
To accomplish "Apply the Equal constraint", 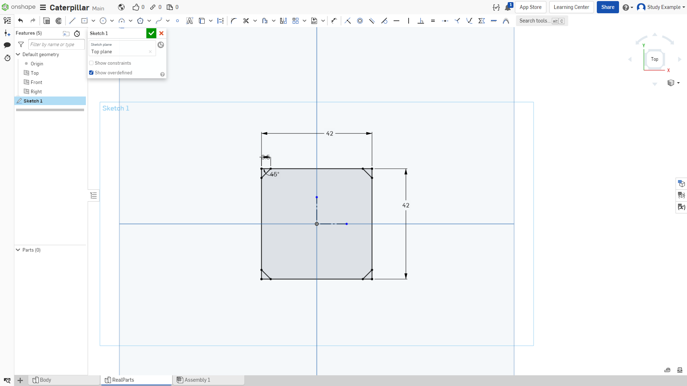I will [433, 21].
